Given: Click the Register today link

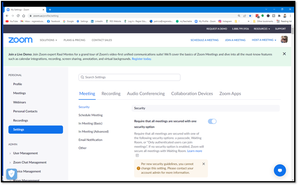Looking at the screenshot, I should coord(142,59).
